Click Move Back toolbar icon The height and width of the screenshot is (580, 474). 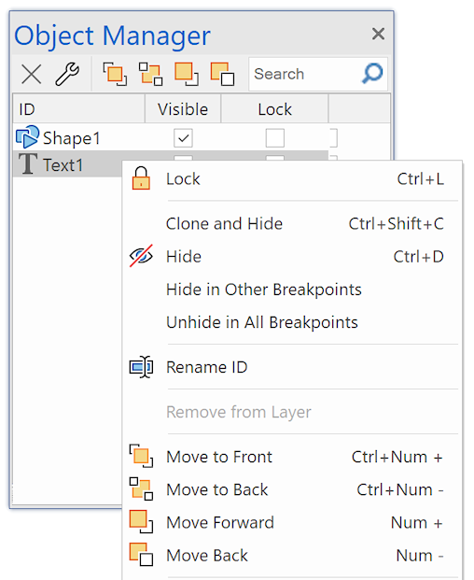[222, 74]
